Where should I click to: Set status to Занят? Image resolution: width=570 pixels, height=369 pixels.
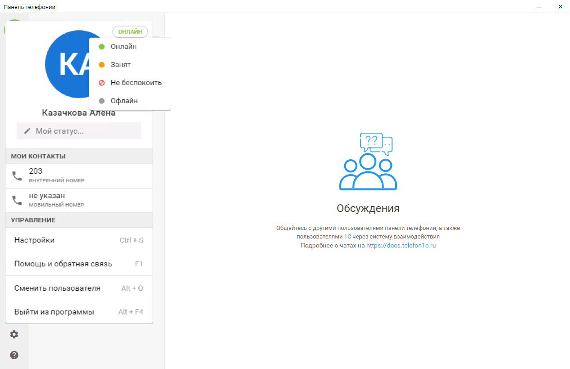(130, 65)
